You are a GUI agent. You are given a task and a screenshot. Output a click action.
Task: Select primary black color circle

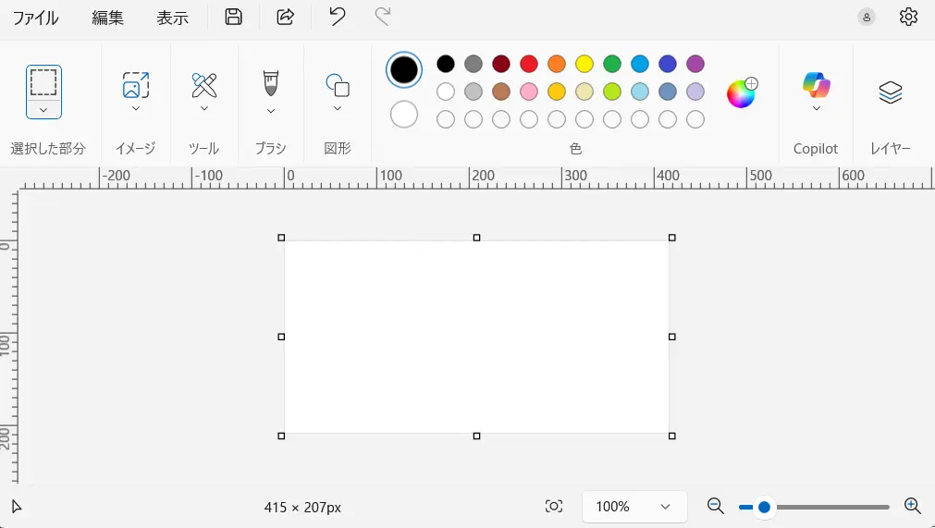(404, 69)
